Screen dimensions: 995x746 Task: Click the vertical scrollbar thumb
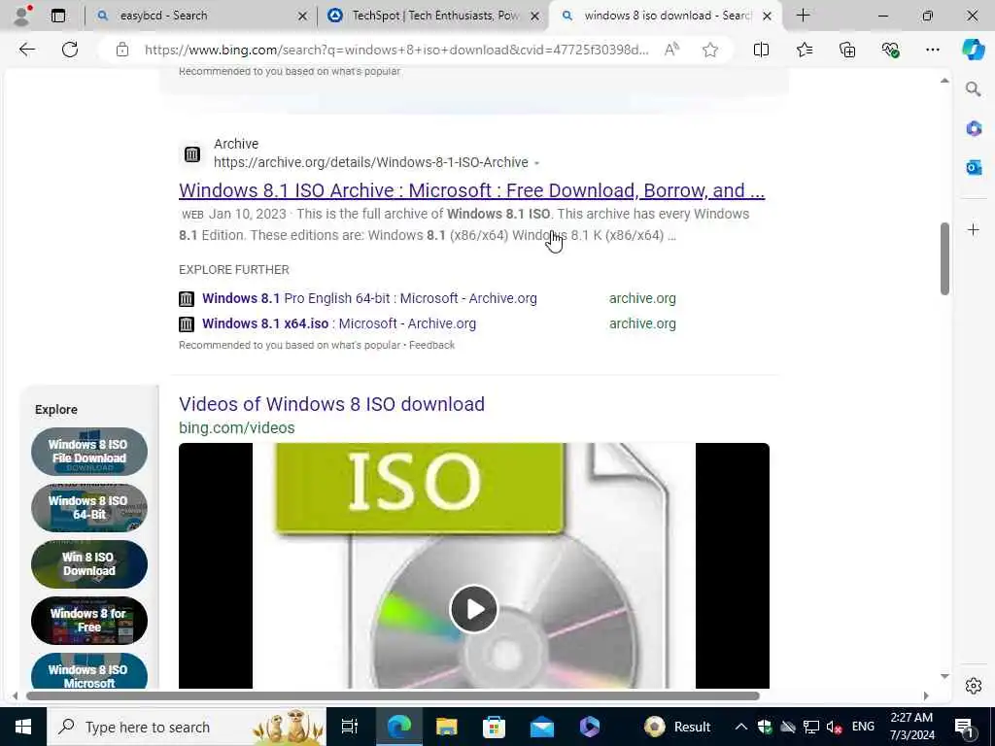[x=944, y=258]
